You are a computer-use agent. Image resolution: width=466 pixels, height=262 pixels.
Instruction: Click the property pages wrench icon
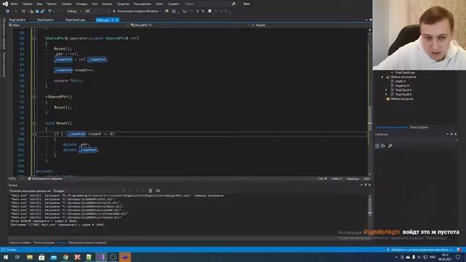click(390, 146)
